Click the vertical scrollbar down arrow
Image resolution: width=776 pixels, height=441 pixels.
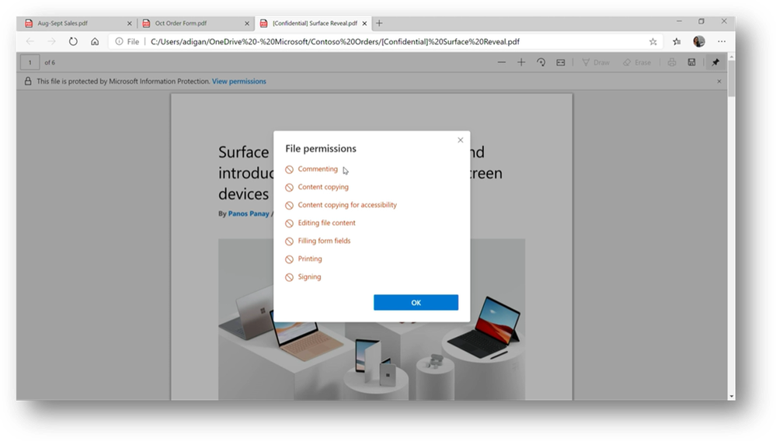tap(732, 396)
